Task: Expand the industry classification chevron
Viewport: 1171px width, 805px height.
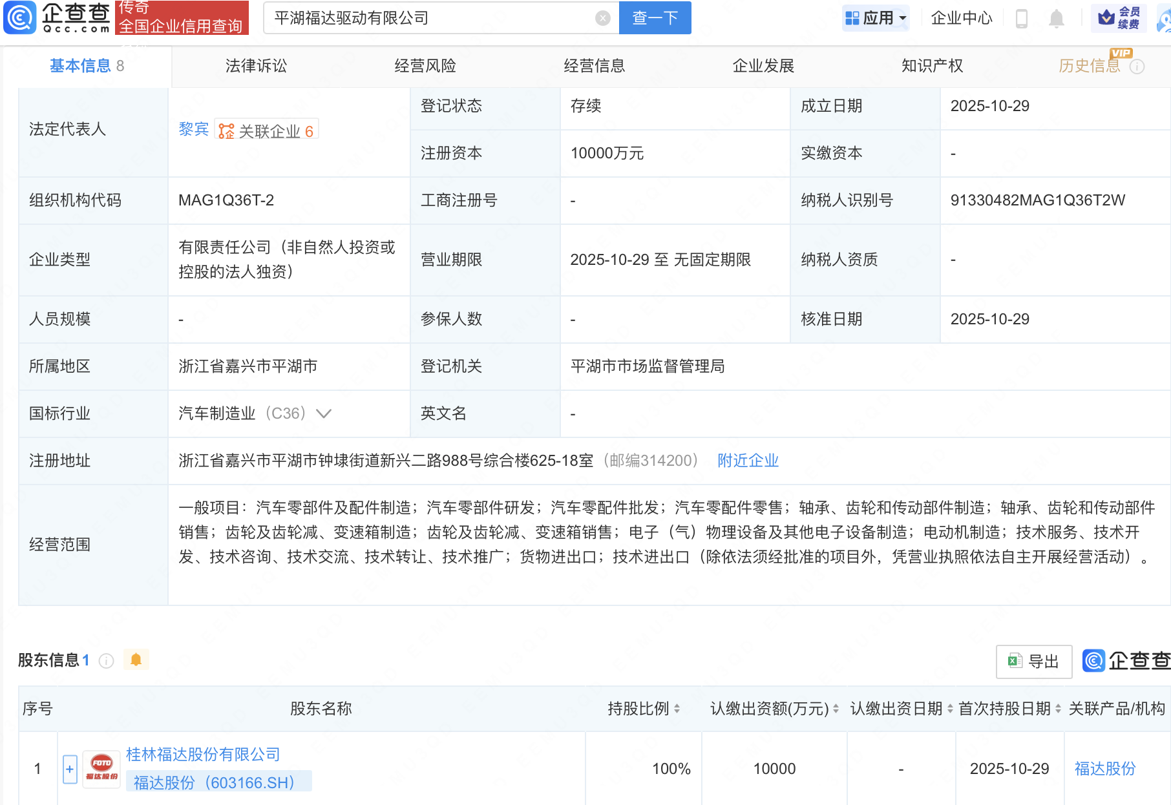Action: pyautogui.click(x=324, y=413)
